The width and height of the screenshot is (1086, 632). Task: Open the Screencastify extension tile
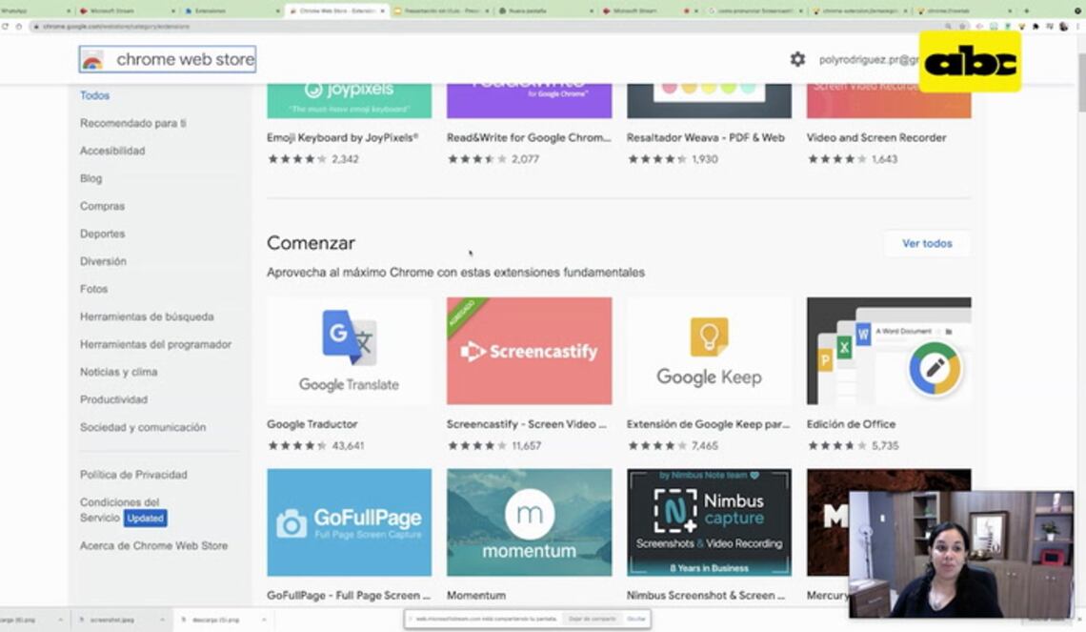(x=529, y=351)
